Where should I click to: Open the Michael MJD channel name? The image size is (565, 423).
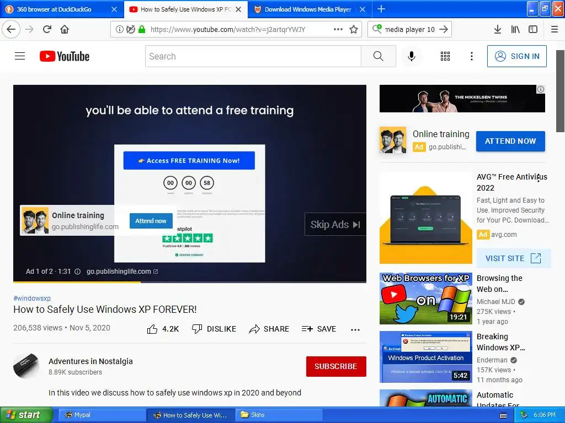[496, 301]
